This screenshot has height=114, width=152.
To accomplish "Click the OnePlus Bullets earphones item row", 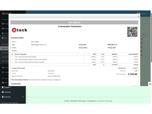I will click(74, 60).
